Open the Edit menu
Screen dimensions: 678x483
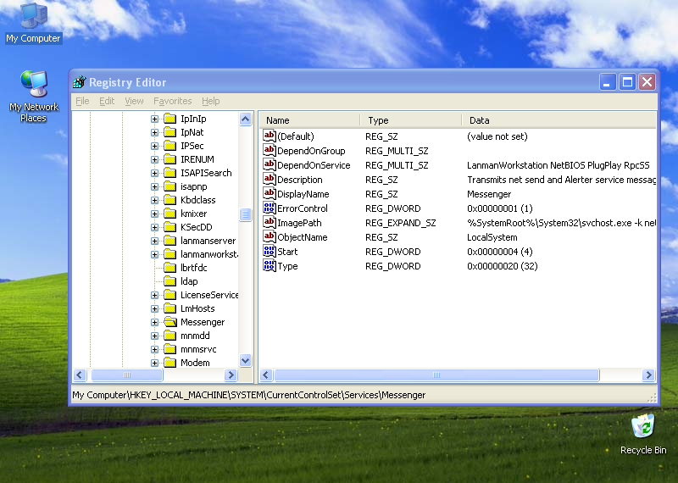[x=107, y=101]
